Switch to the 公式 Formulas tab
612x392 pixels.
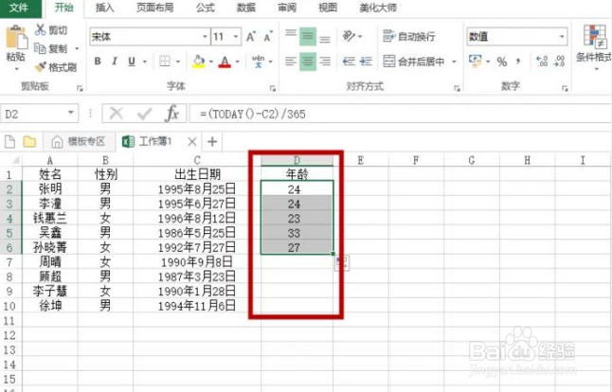[x=206, y=8]
